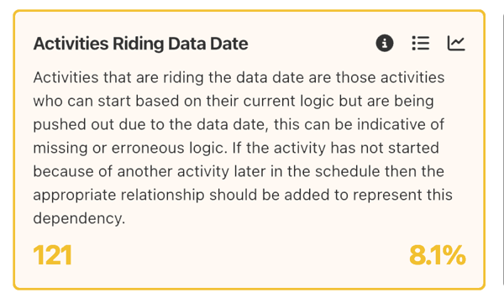This screenshot has height=303, width=504.
Task: Click 'missing or erroneous logic' text
Action: (x=129, y=148)
